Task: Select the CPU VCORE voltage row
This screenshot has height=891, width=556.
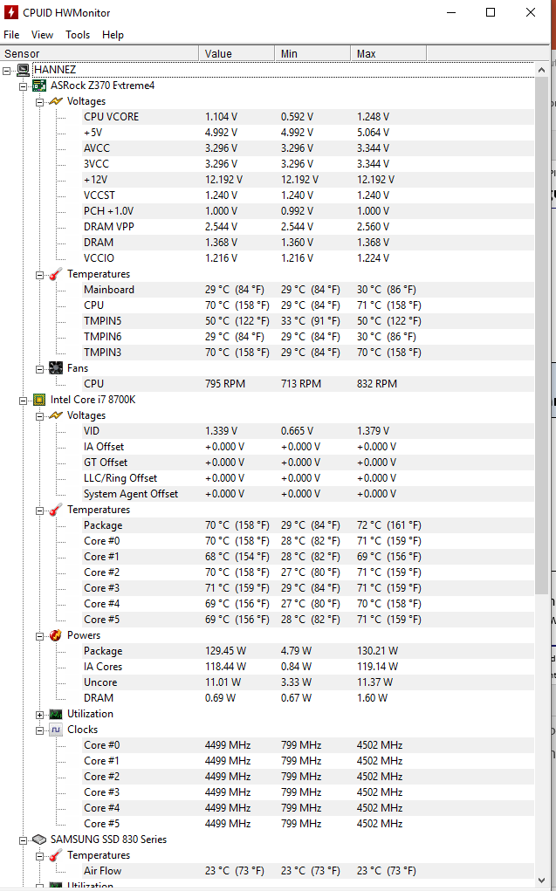Action: pos(307,116)
